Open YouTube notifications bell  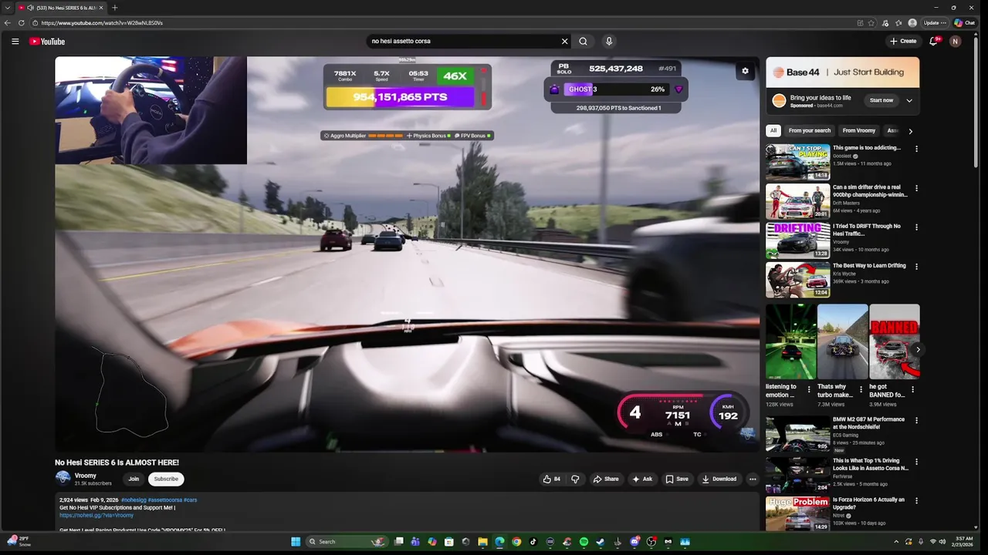point(933,41)
